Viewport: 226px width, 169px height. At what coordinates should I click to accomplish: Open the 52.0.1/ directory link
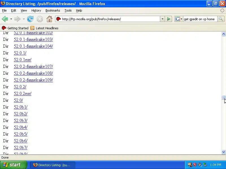pyautogui.click(x=20, y=53)
